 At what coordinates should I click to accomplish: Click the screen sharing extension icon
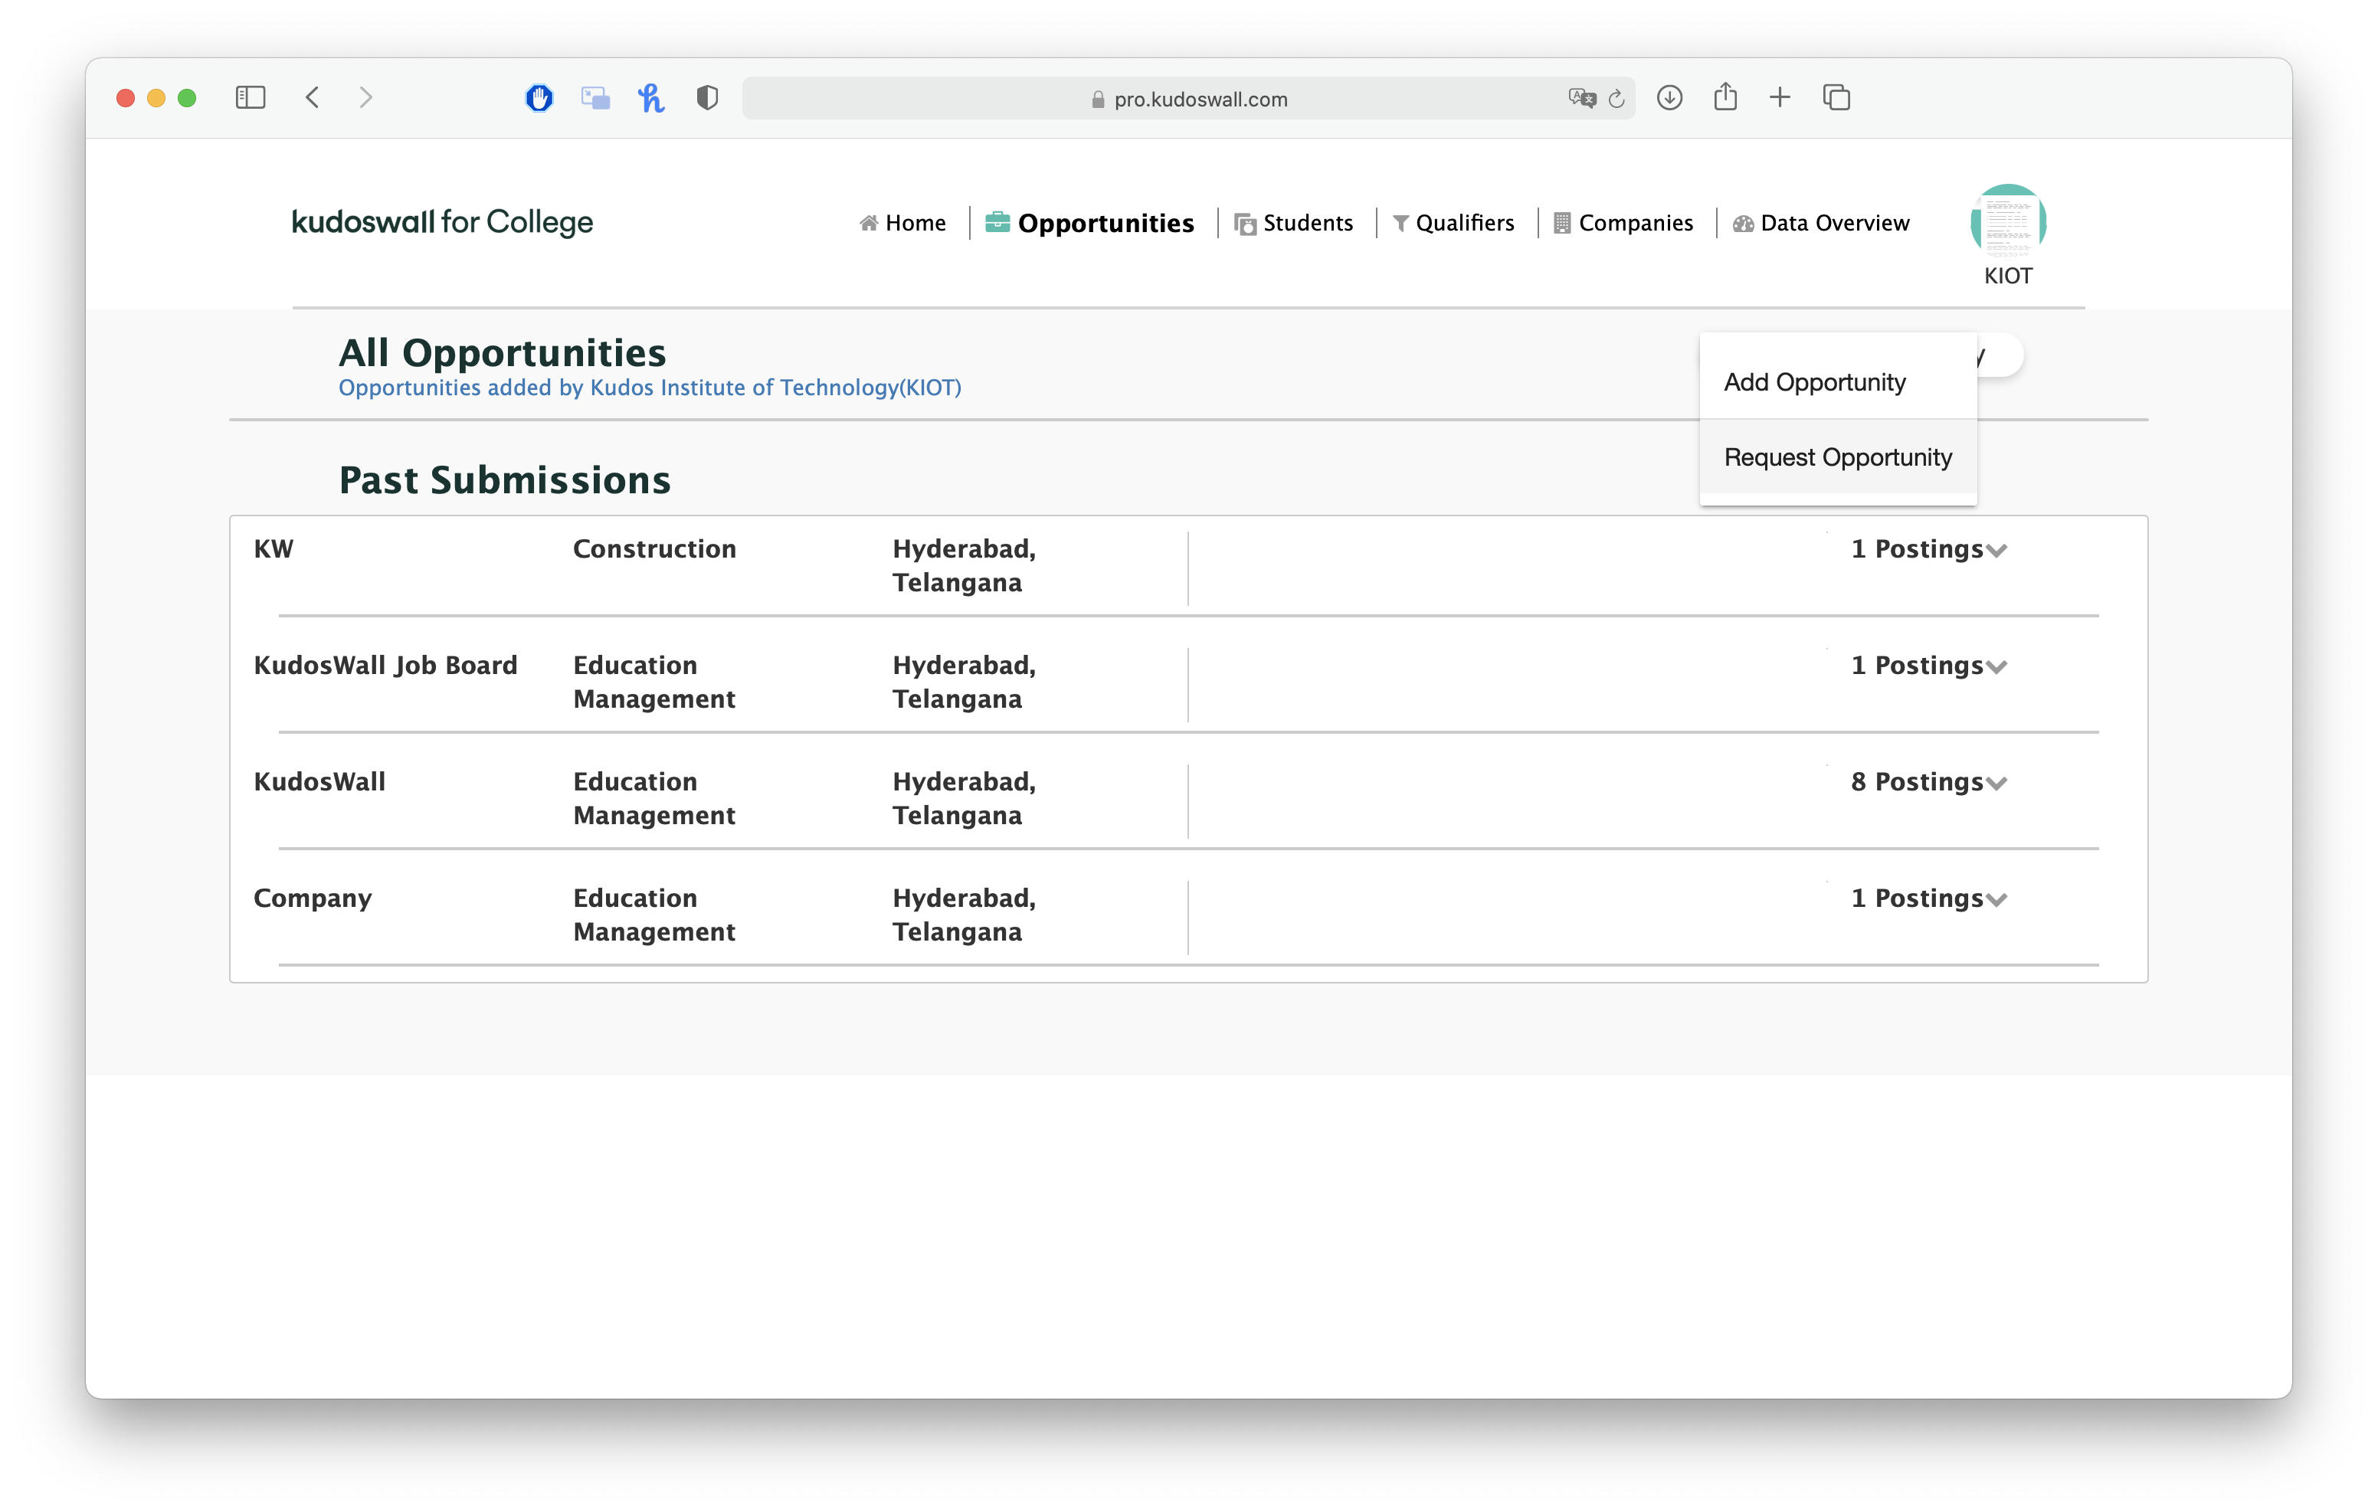click(x=594, y=98)
